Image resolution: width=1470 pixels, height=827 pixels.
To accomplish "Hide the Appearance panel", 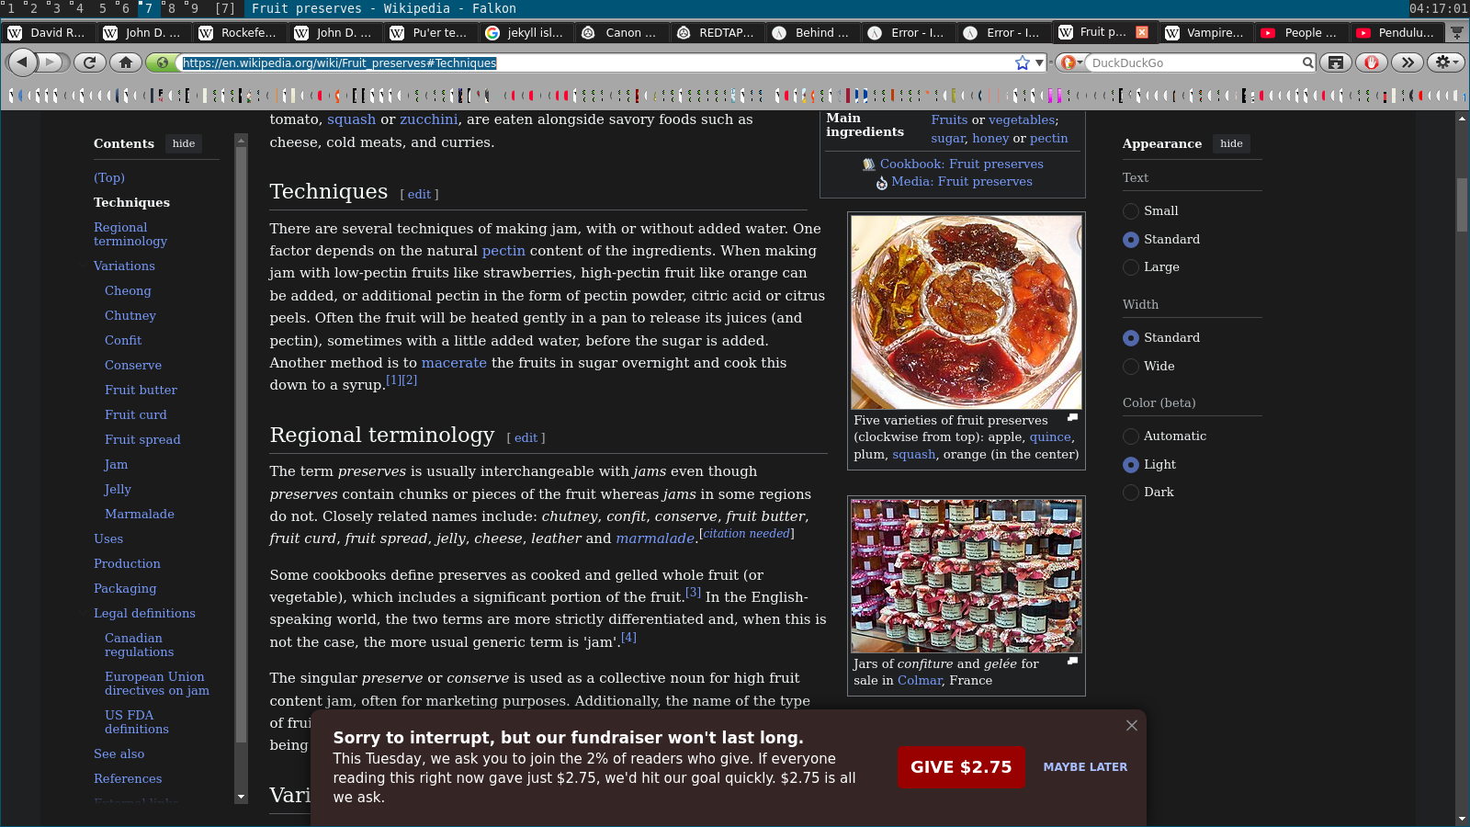I will coord(1231,143).
